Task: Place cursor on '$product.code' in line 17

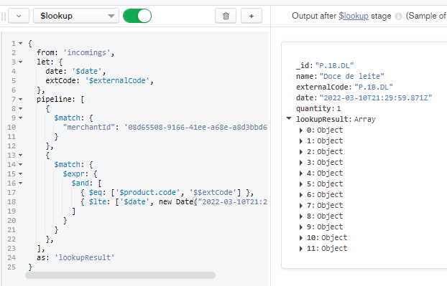Action: pyautogui.click(x=147, y=193)
